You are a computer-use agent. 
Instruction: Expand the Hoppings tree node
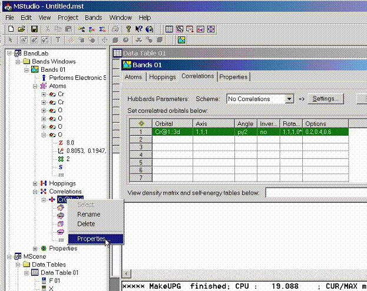coord(35,183)
